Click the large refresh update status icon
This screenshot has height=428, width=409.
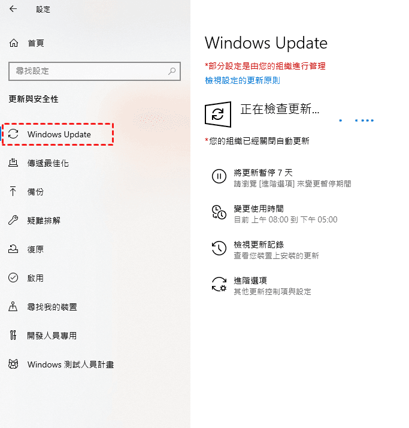point(218,114)
